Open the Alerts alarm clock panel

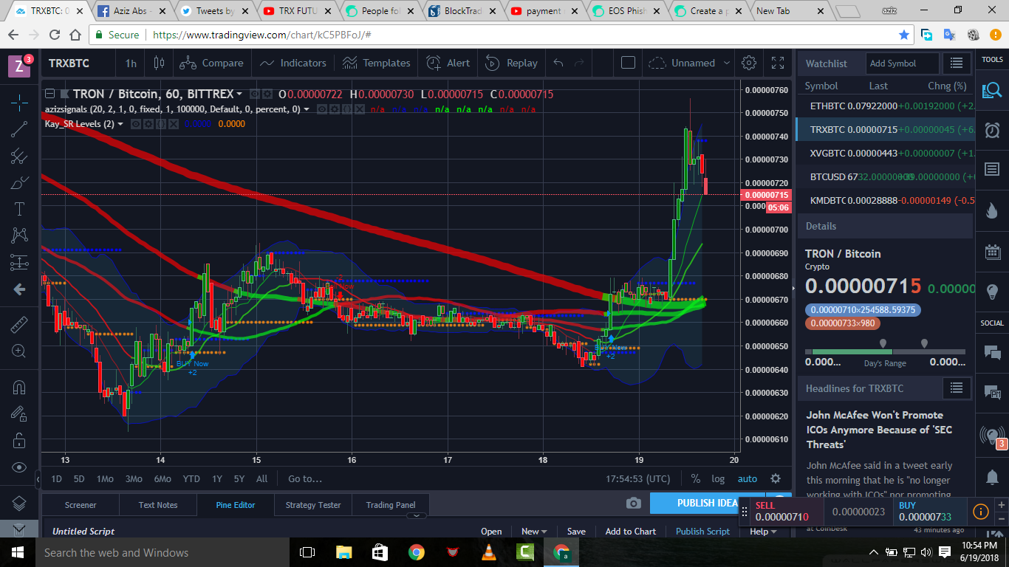992,130
